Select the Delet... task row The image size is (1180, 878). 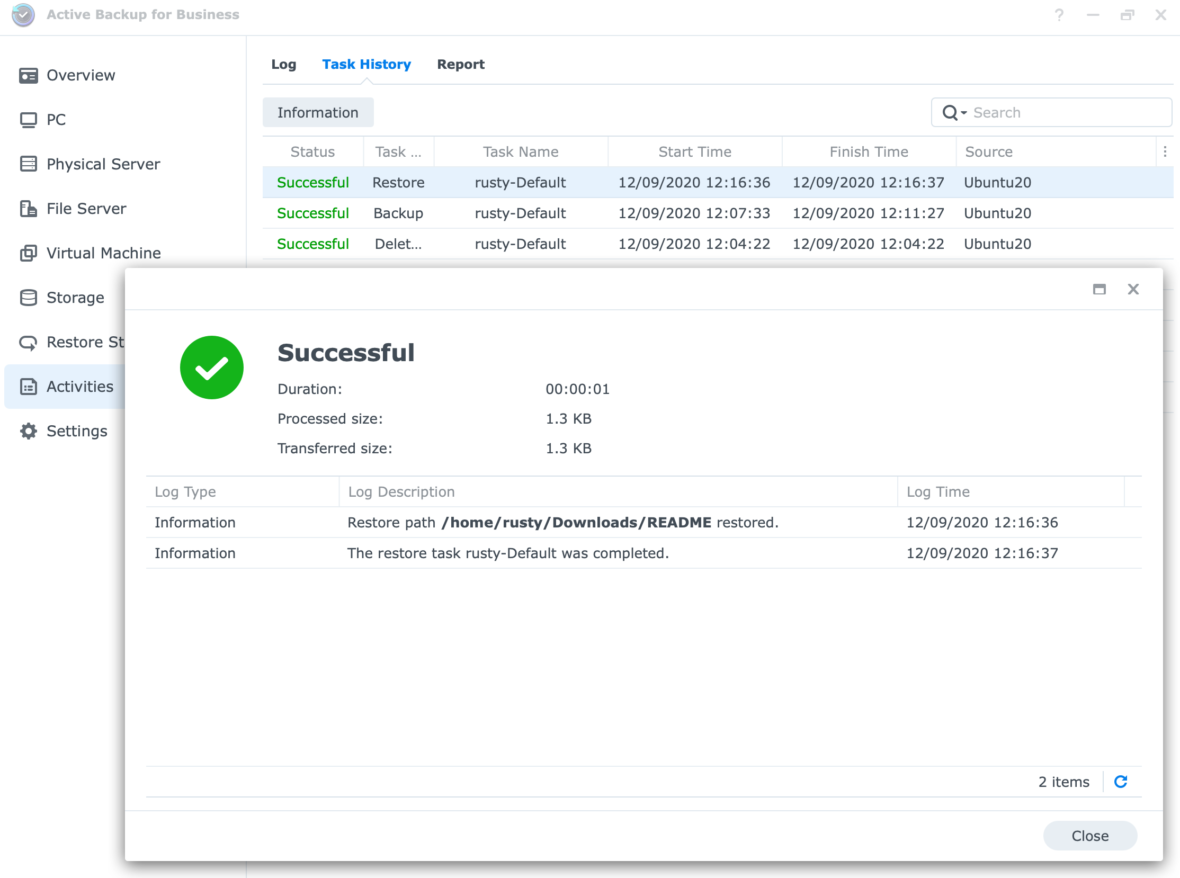pyautogui.click(x=718, y=244)
